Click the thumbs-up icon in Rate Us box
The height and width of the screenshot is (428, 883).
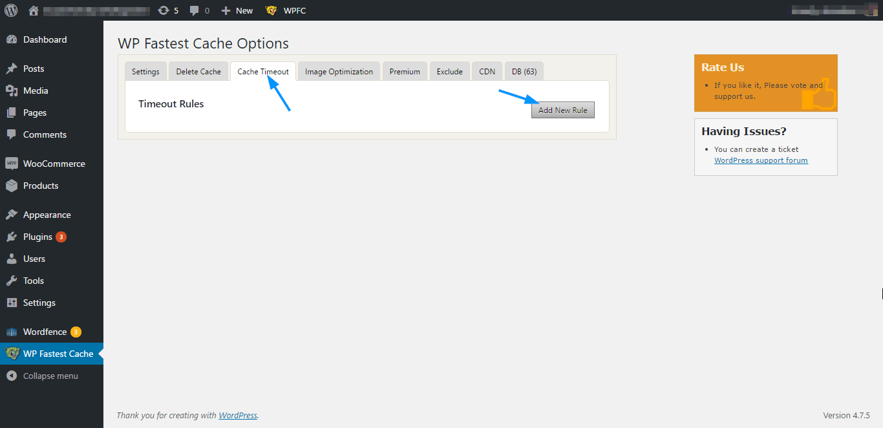818,95
